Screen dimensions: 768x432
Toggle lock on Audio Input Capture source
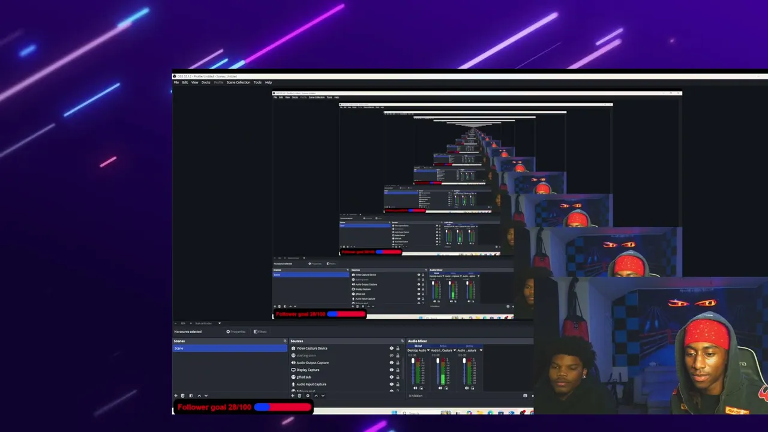397,385
